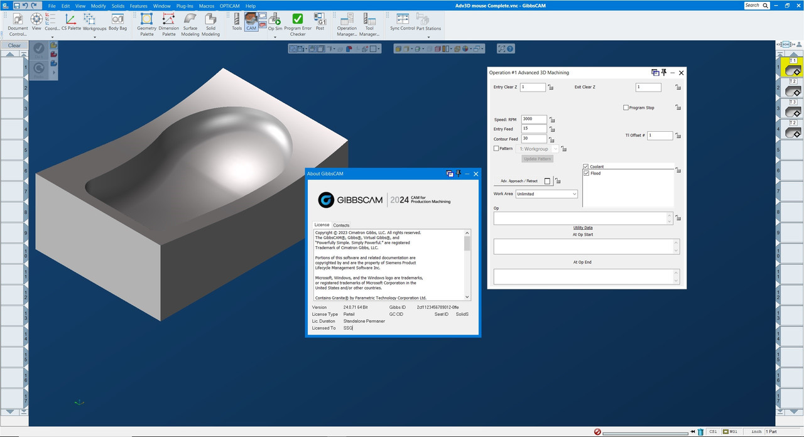Open the CS1 coordinate system selector
This screenshot has width=804, height=437.
(713, 432)
